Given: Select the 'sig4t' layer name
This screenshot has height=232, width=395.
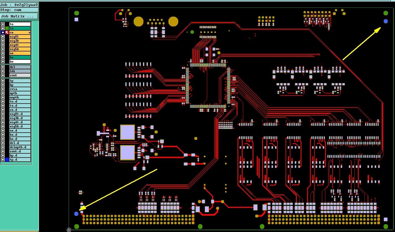Looking at the screenshot, I should click(x=20, y=45).
